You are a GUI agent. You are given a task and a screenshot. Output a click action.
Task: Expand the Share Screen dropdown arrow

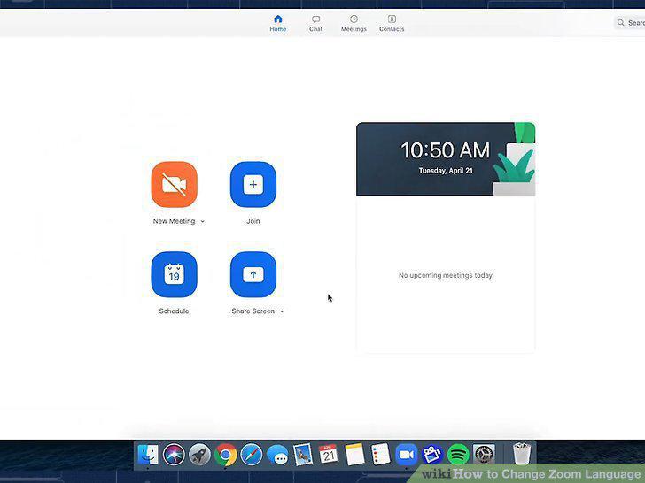pyautogui.click(x=282, y=311)
